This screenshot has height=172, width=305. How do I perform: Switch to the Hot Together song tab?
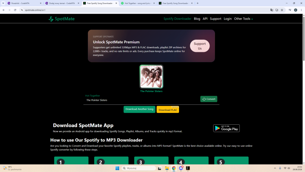[x=137, y=3]
